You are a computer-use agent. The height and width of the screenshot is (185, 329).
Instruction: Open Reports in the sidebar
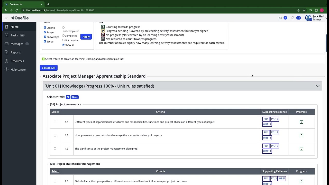click(19, 52)
